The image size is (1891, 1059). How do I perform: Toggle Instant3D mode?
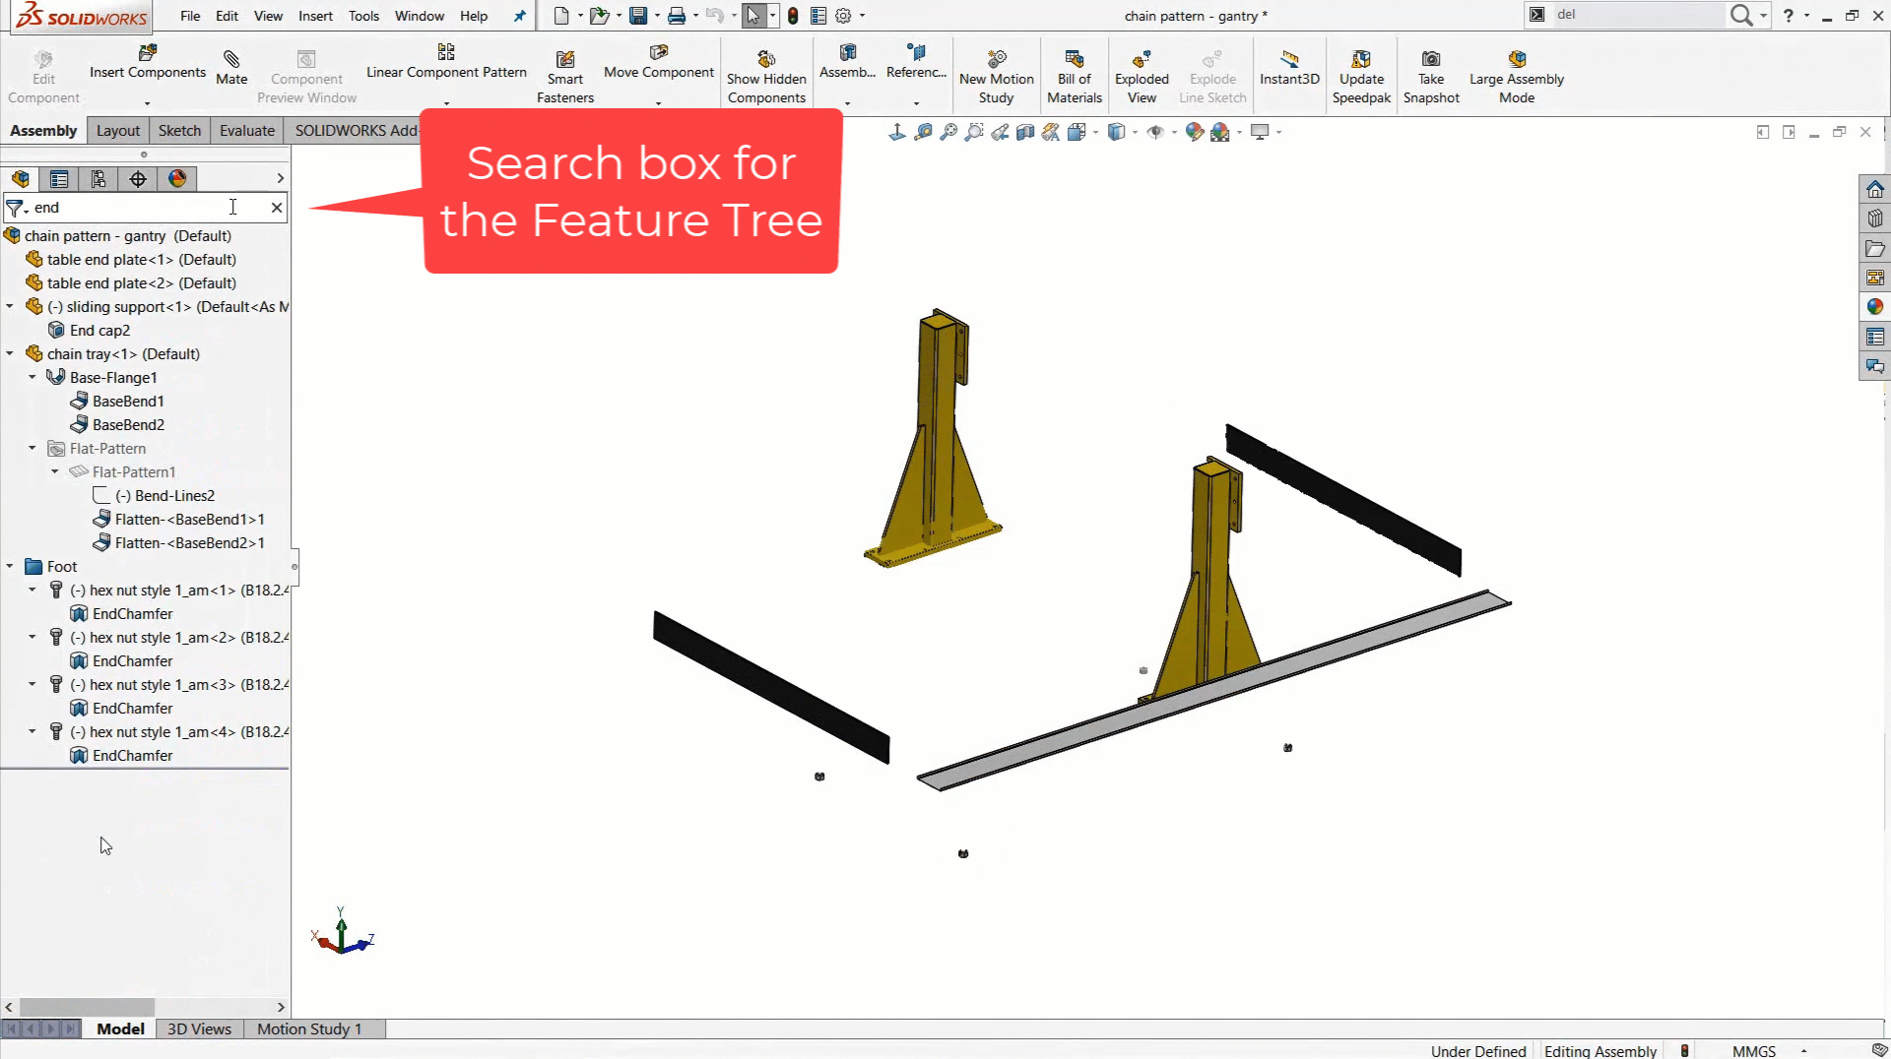tap(1288, 68)
